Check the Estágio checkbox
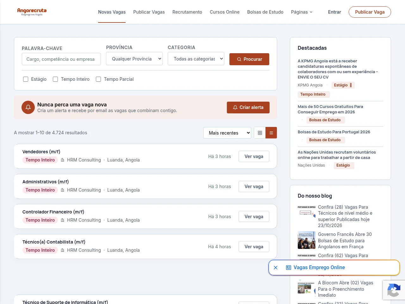This screenshot has width=405, height=304. [26, 79]
